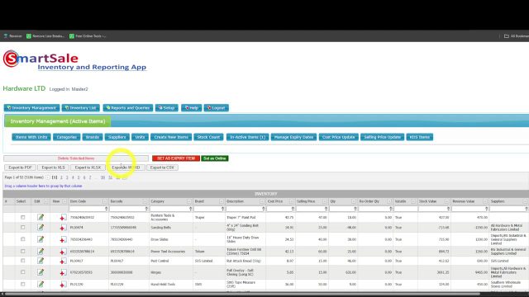Click new-item icon on first inventory row
Viewport: 529px width, 297px height.
click(x=63, y=218)
